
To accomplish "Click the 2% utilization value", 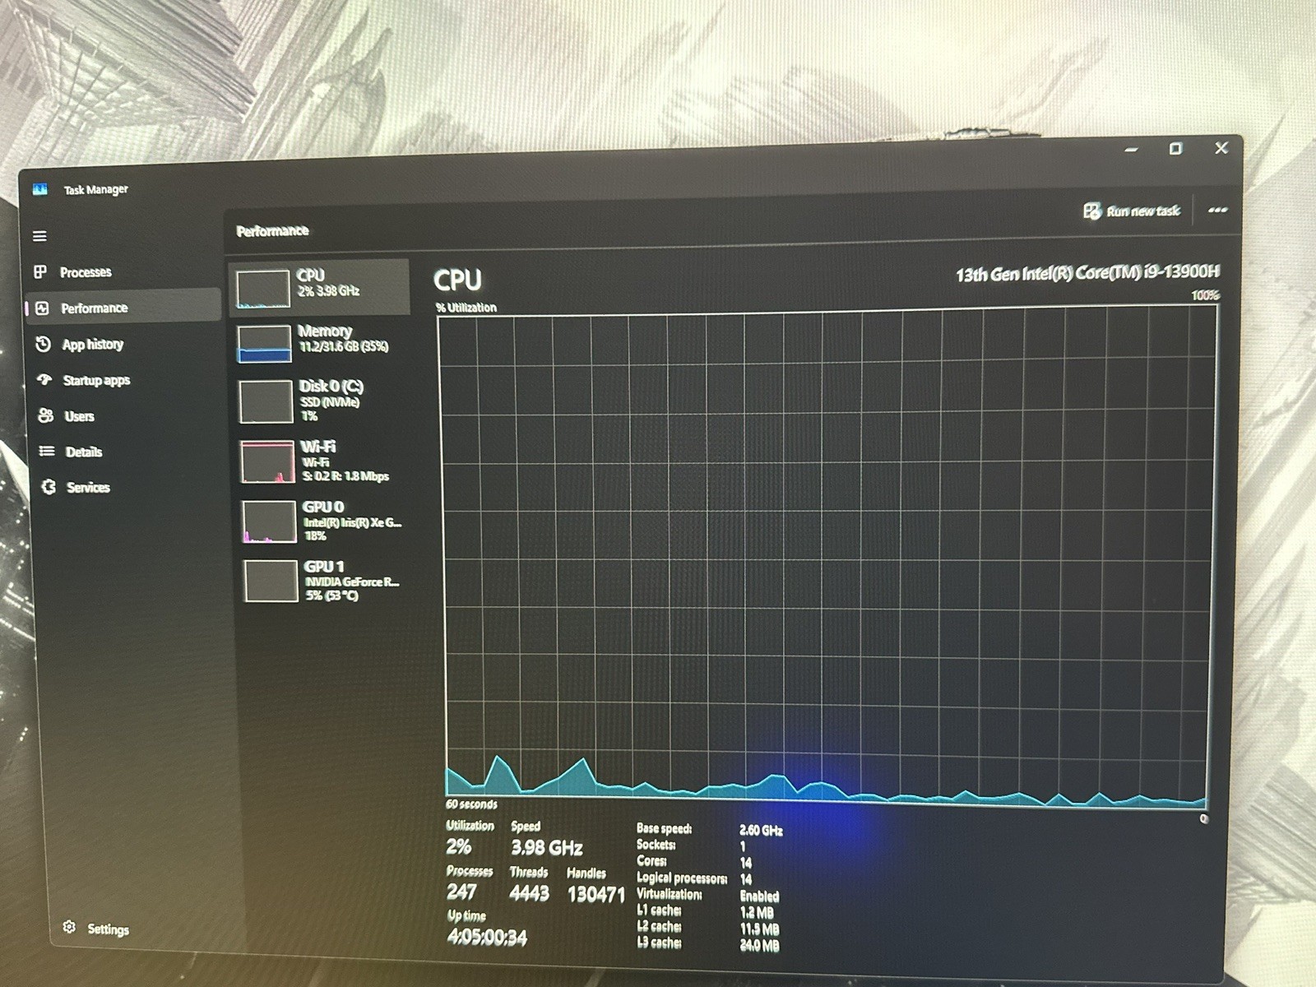I will pos(459,846).
